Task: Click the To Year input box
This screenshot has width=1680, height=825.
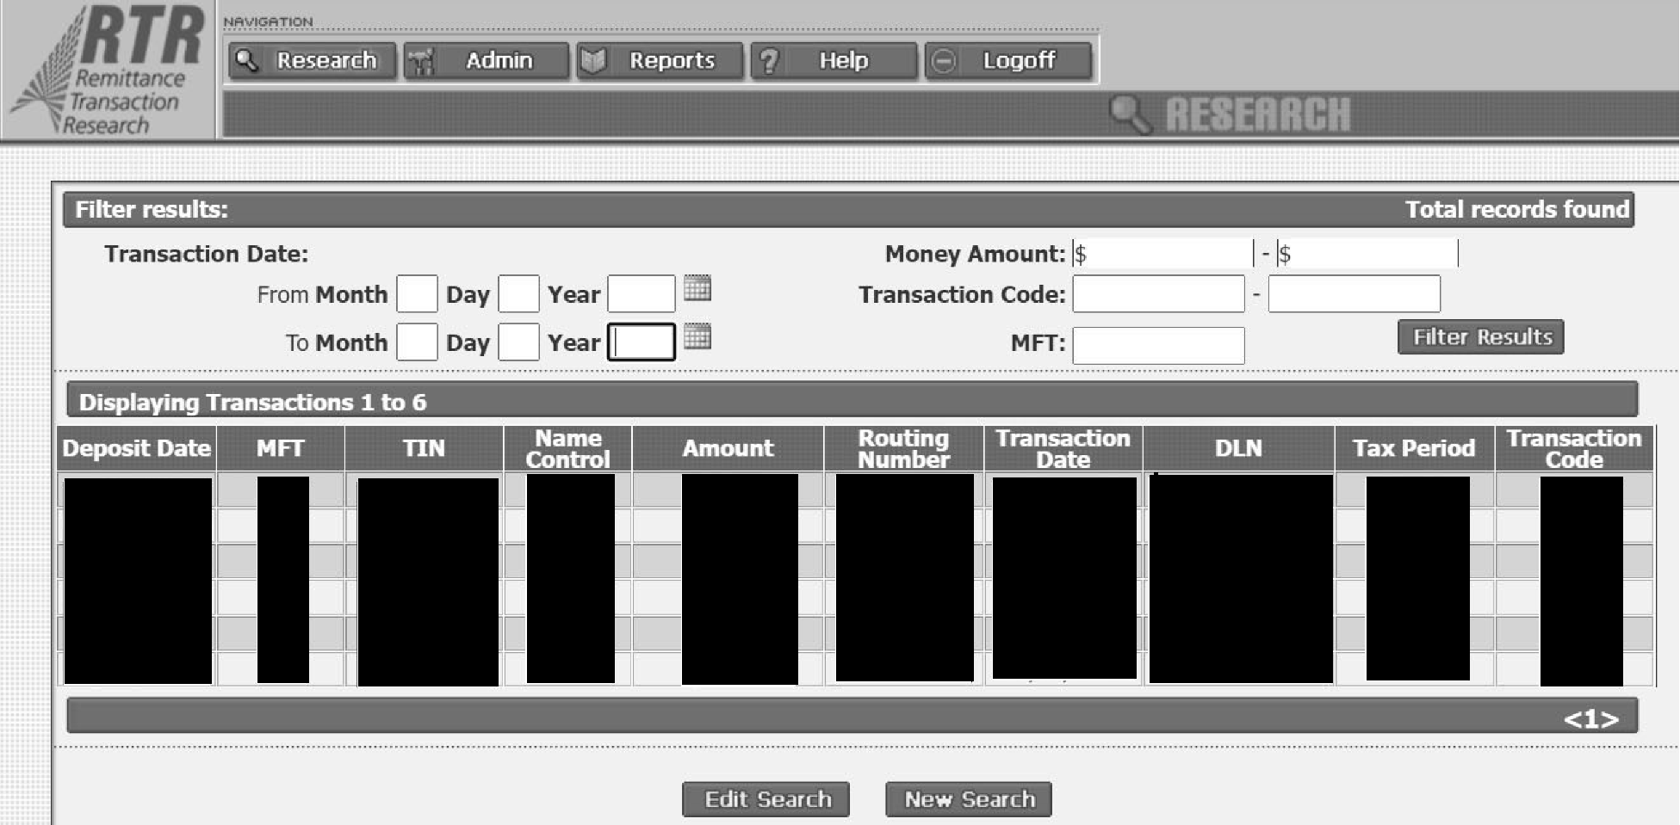Action: (x=641, y=341)
